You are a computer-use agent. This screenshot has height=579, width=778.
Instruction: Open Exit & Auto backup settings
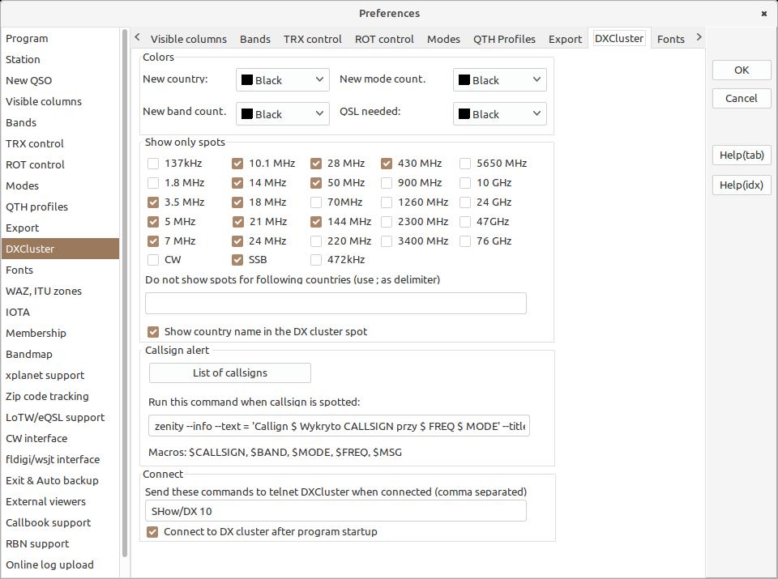tap(61, 481)
